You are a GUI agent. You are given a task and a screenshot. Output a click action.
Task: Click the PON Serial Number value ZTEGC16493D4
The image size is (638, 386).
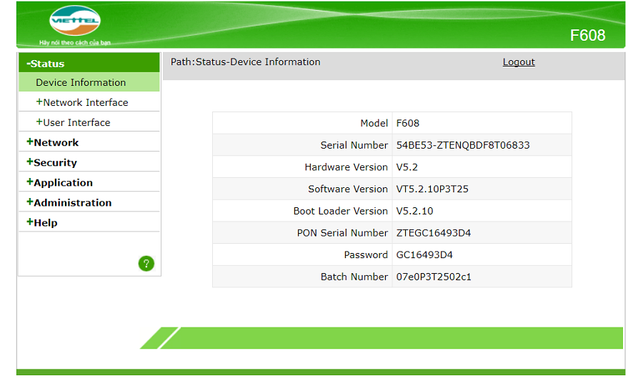(434, 233)
